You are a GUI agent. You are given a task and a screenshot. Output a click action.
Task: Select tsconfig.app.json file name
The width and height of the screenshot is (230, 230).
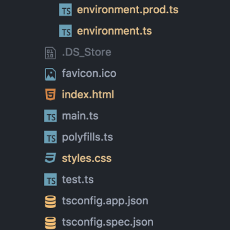pyautogui.click(x=105, y=201)
